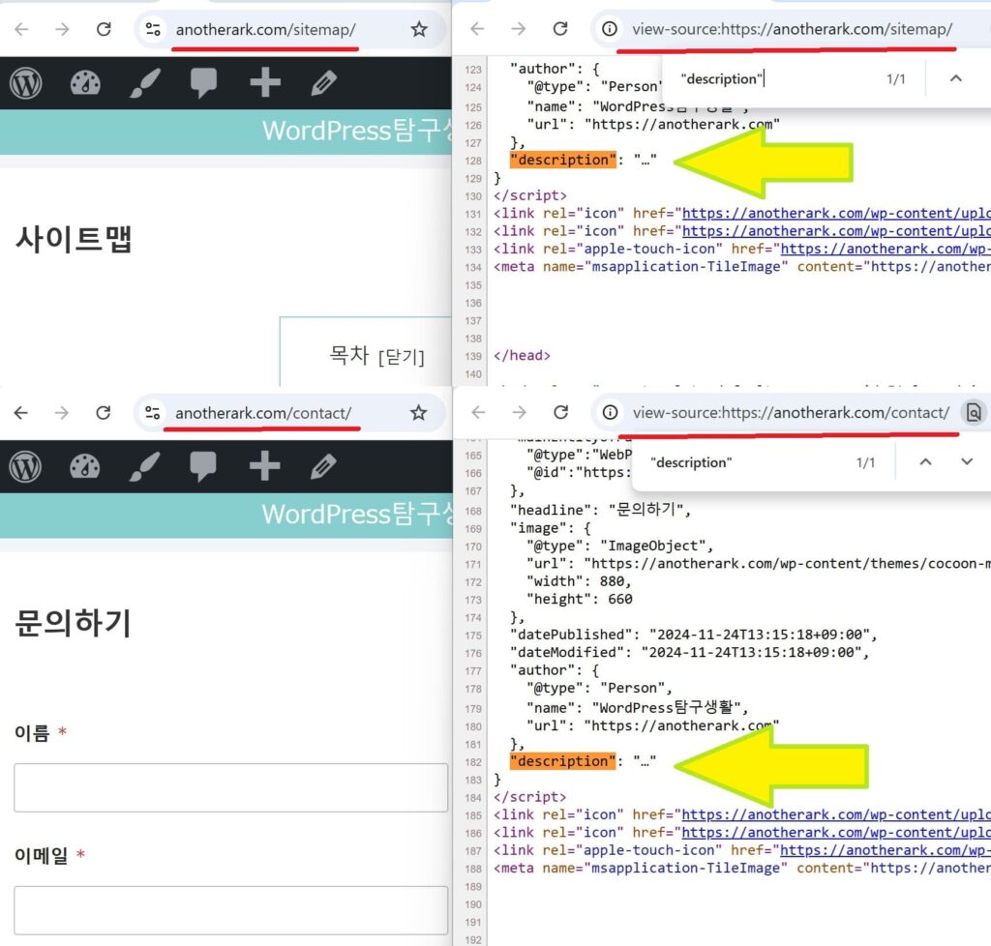Open dashboard gauge icon on contact admin bar
The height and width of the screenshot is (946, 991).
pyautogui.click(x=85, y=466)
